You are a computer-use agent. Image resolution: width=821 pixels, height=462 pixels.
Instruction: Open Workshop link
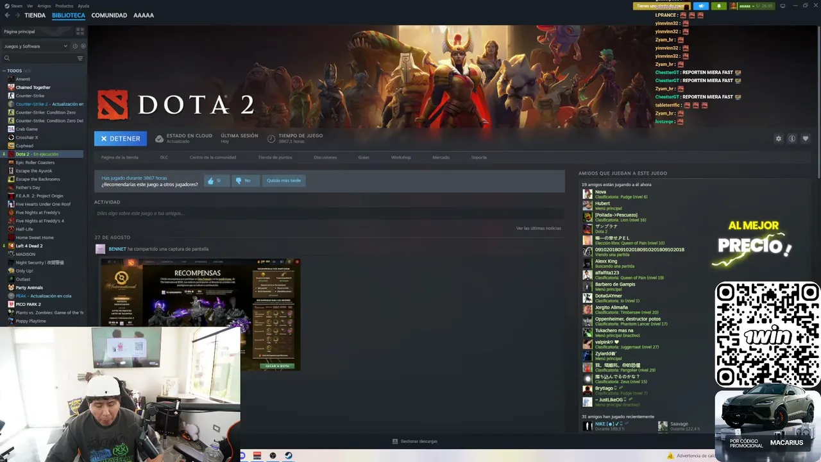click(401, 157)
